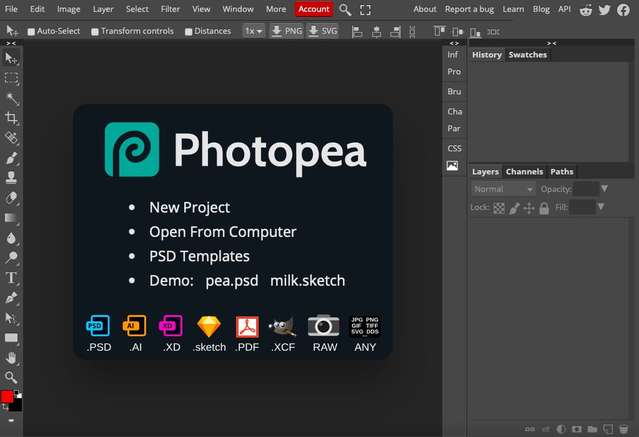This screenshot has height=437, width=639.
Task: Open the pea.psd demo file
Action: 232,281
